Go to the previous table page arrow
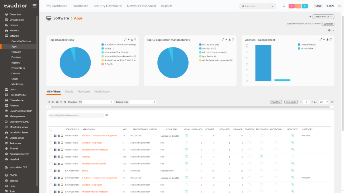Viewport: 344px width, 193px height. 301,102
